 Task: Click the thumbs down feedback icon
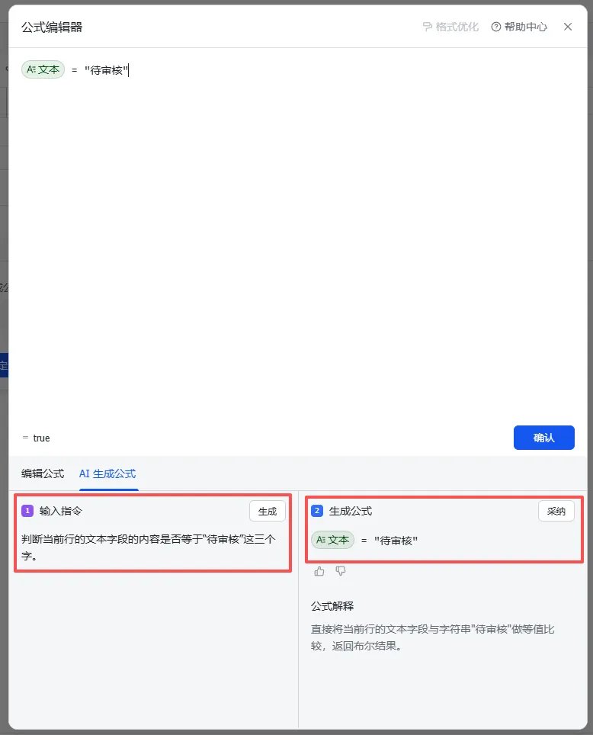[x=341, y=571]
